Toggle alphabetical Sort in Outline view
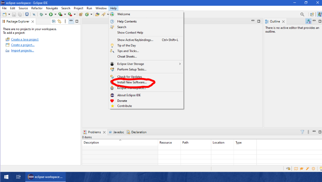322x182 pixels. 308,21
